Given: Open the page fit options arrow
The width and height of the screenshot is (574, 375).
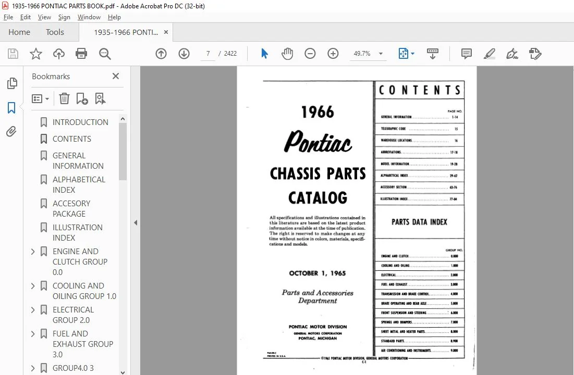Looking at the screenshot, I should 413,54.
